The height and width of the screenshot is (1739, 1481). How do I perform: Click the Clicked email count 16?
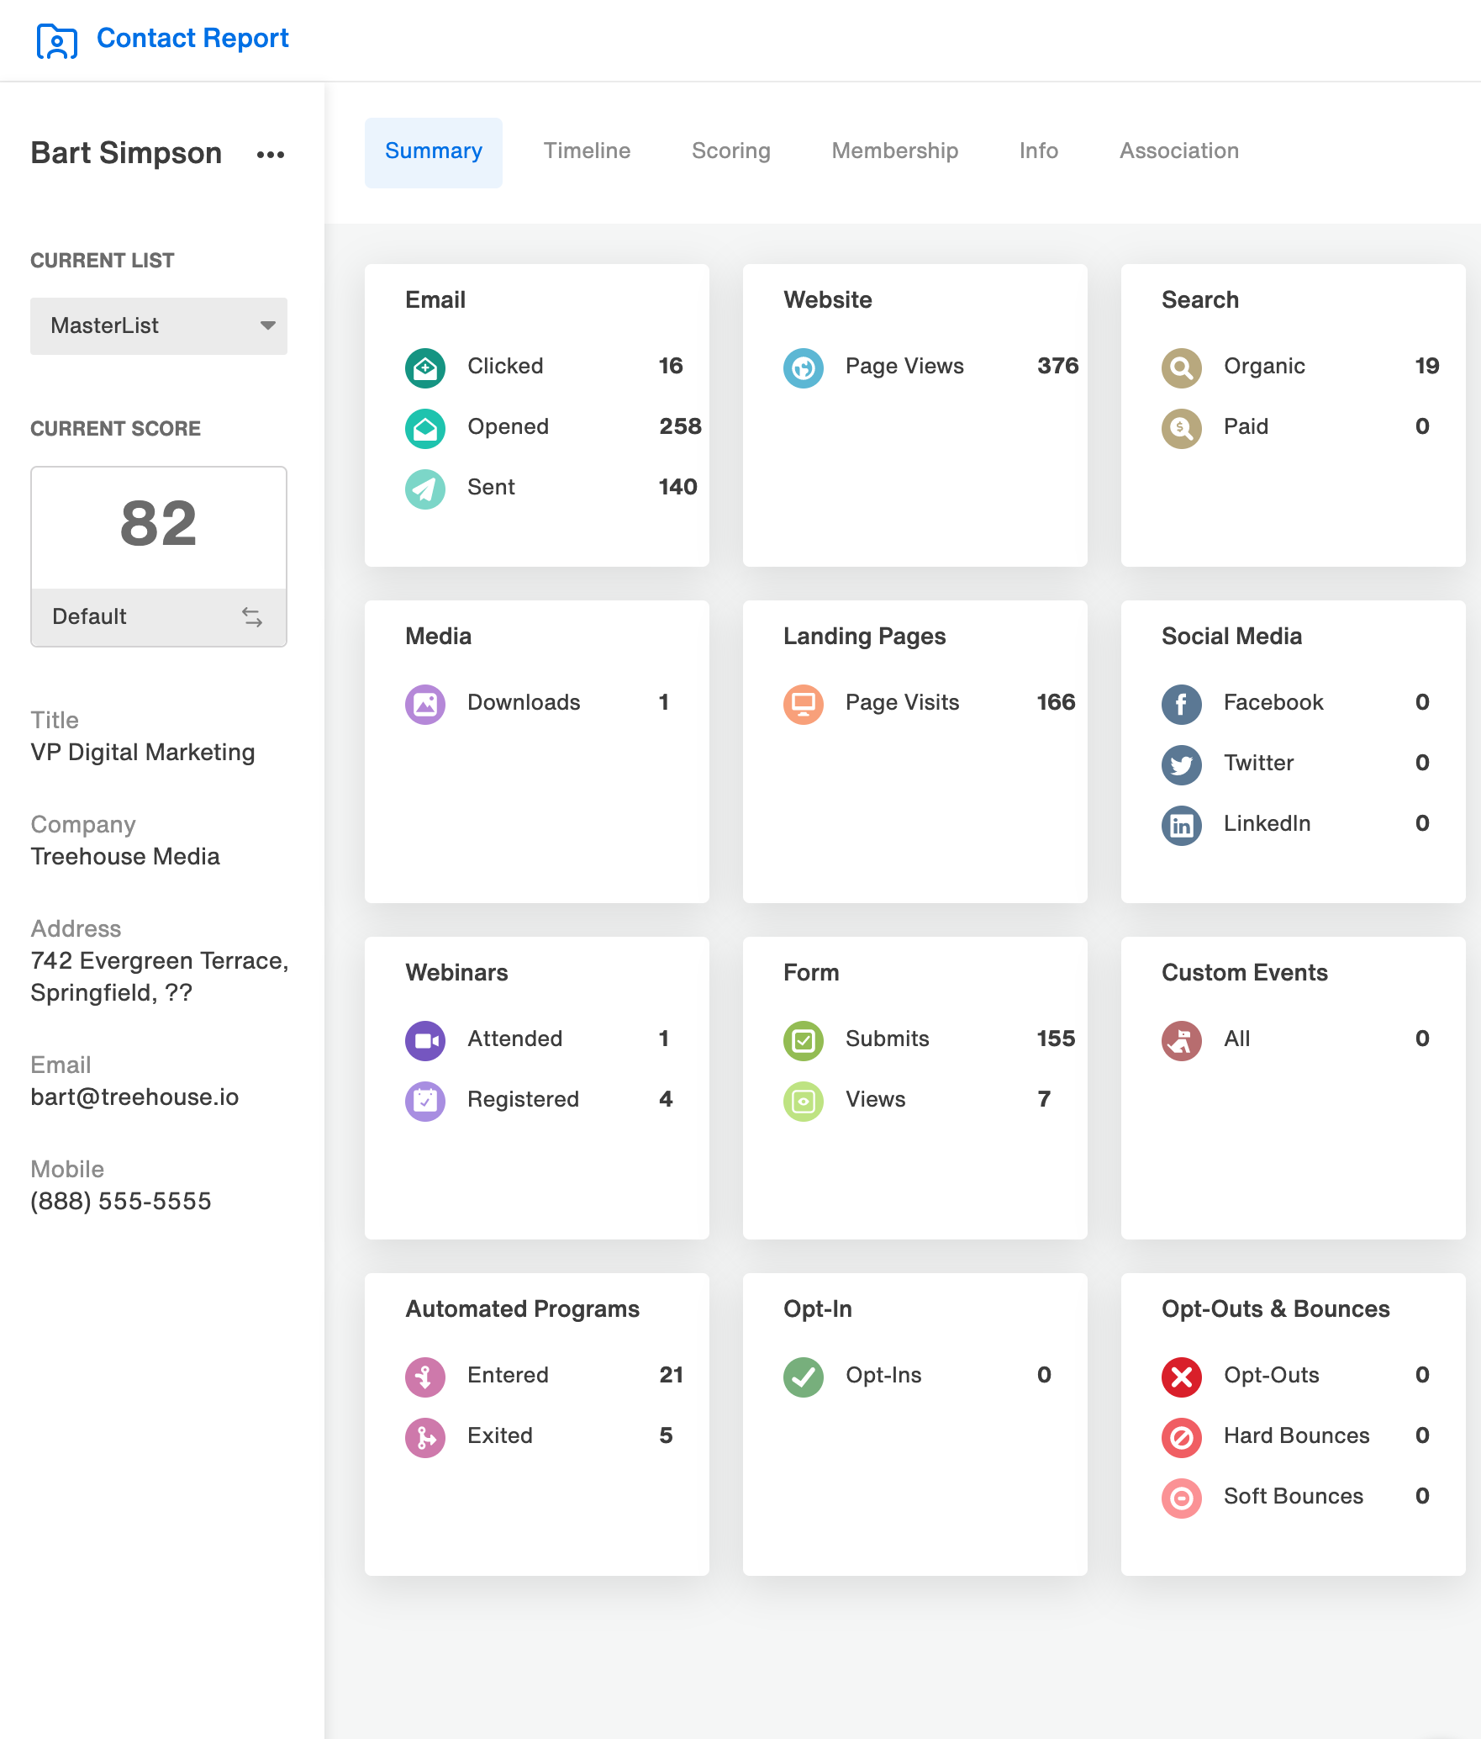pyautogui.click(x=671, y=366)
